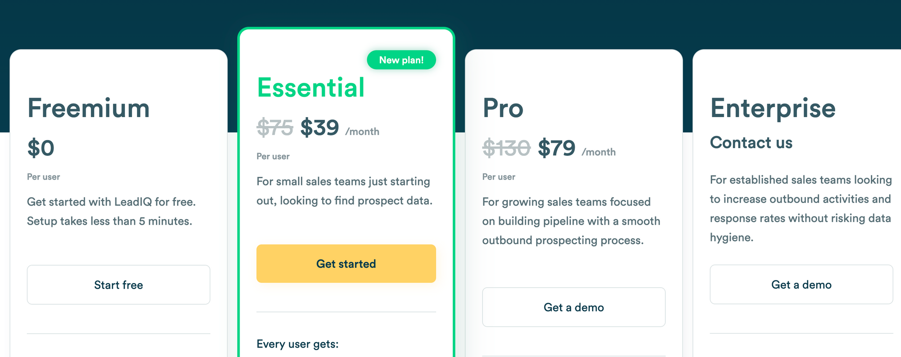Select the Essential plan title
This screenshot has height=357, width=901.
(310, 87)
